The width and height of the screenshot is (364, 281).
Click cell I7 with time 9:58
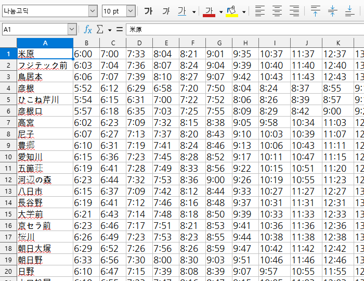tap(275, 122)
